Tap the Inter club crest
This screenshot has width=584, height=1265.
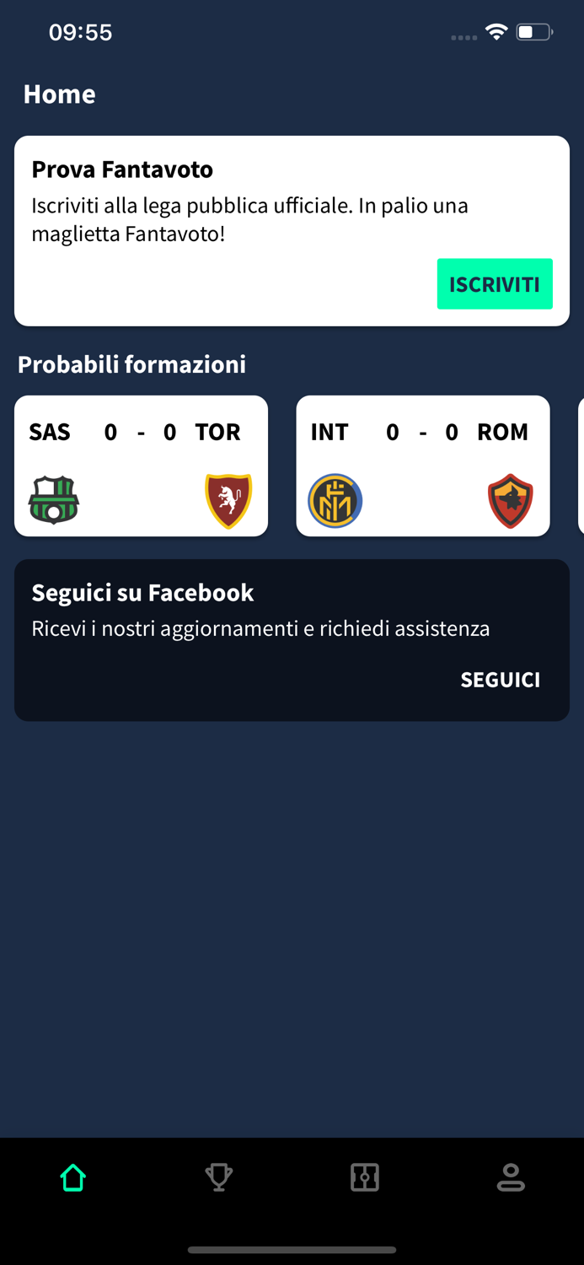335,499
